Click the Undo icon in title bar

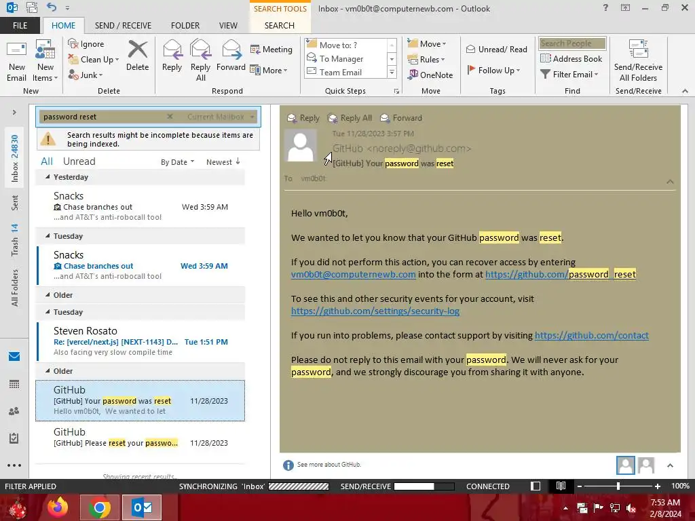click(52, 7)
